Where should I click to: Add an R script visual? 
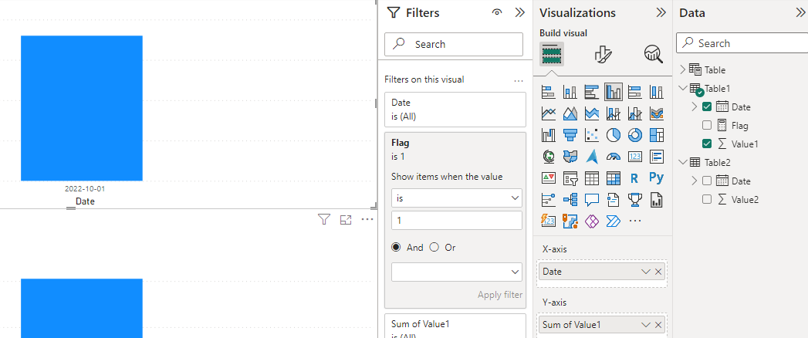635,177
